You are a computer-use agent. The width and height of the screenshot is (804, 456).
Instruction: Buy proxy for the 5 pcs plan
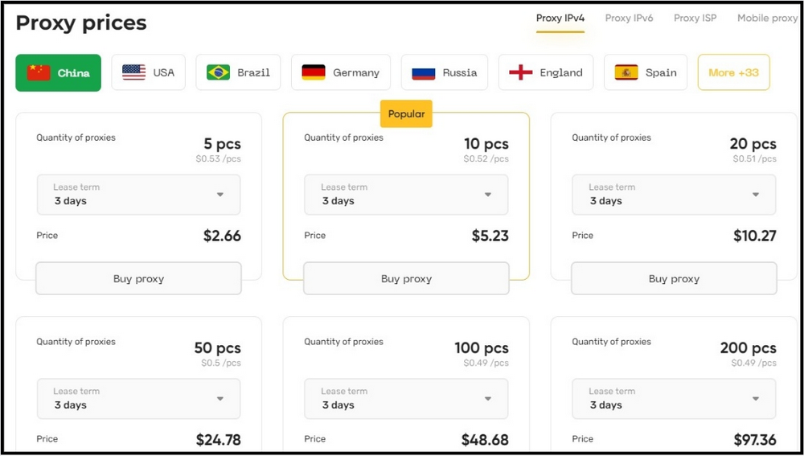pyautogui.click(x=138, y=278)
